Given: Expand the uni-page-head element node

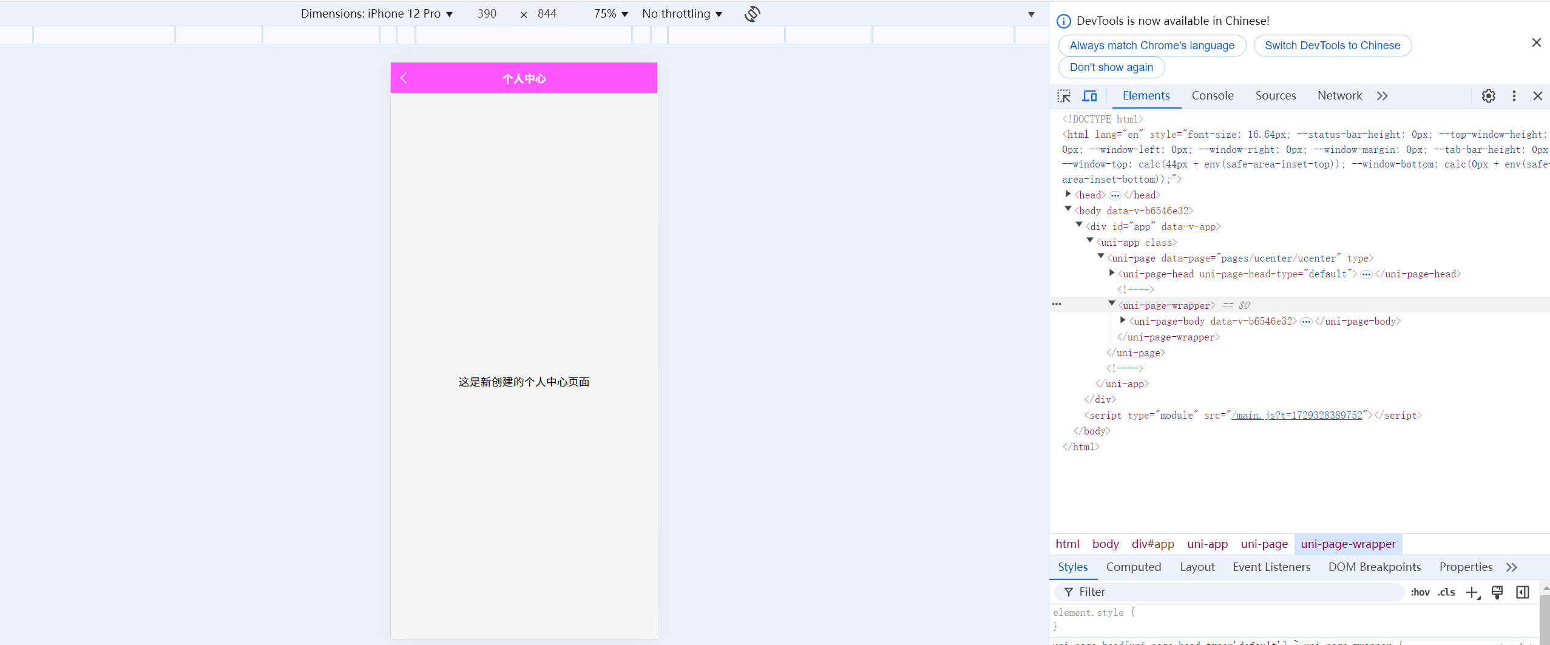Looking at the screenshot, I should coord(1112,273).
